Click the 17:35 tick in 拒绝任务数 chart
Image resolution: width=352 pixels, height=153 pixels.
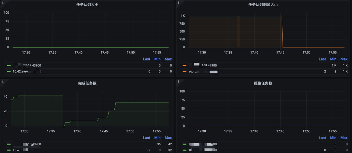point(228,131)
